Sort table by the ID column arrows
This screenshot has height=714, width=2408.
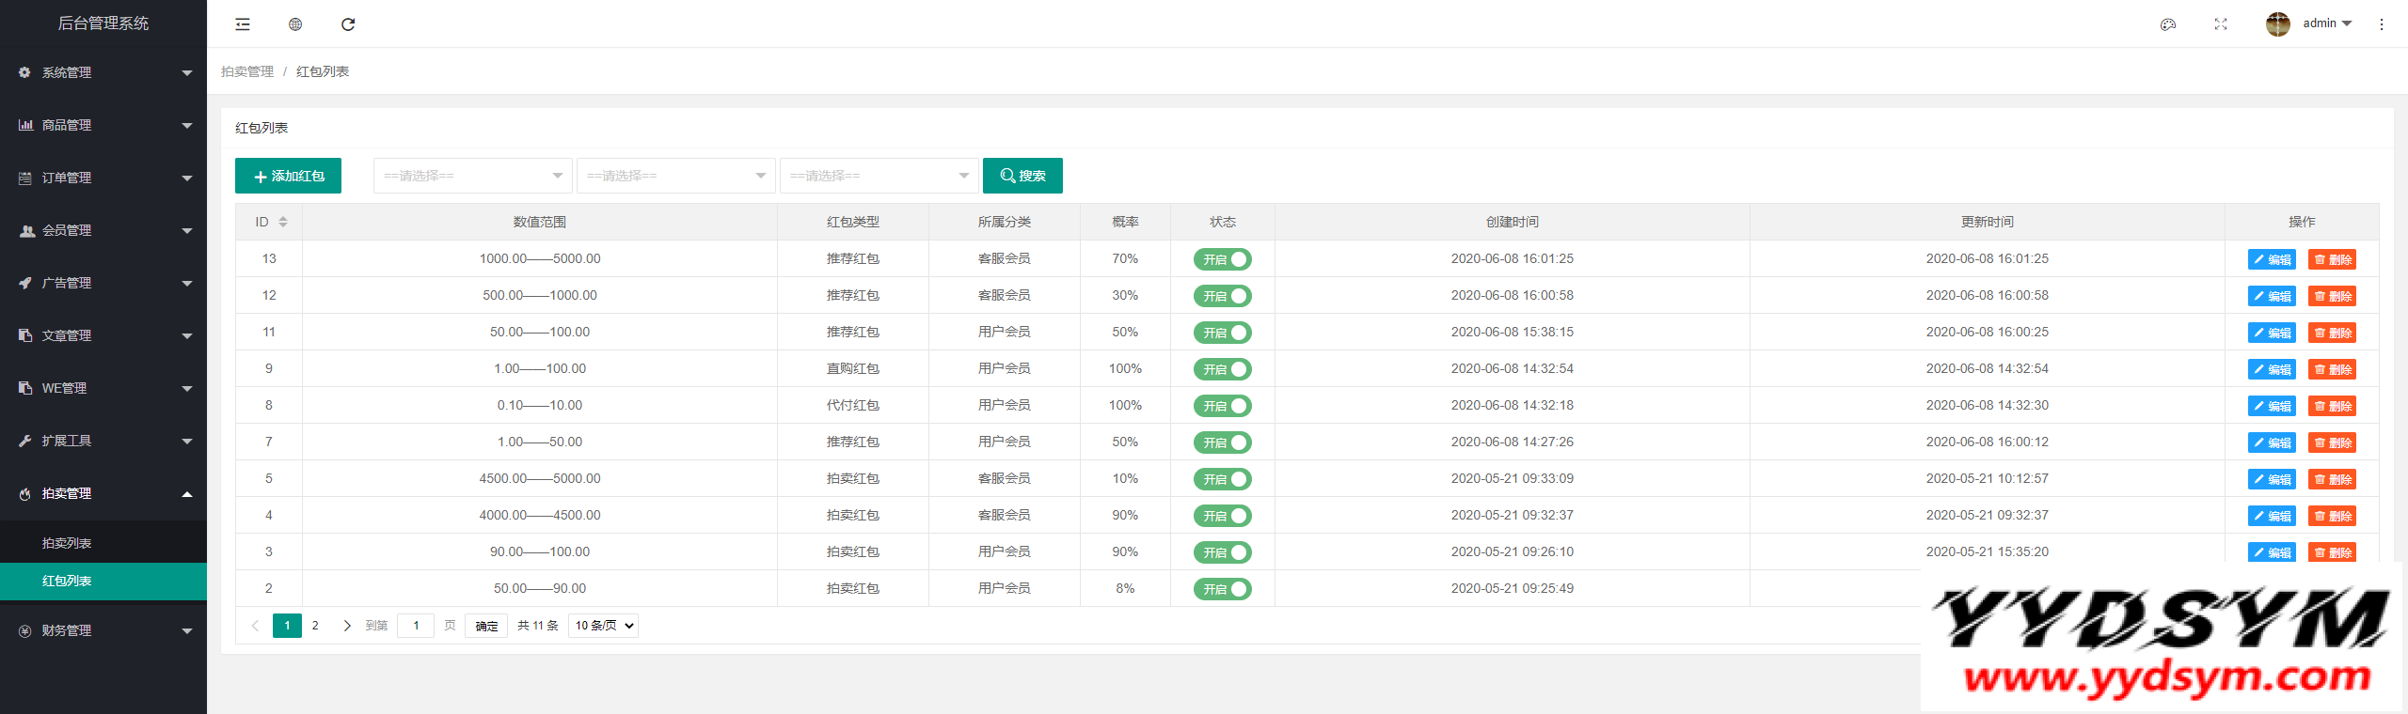coord(283,222)
